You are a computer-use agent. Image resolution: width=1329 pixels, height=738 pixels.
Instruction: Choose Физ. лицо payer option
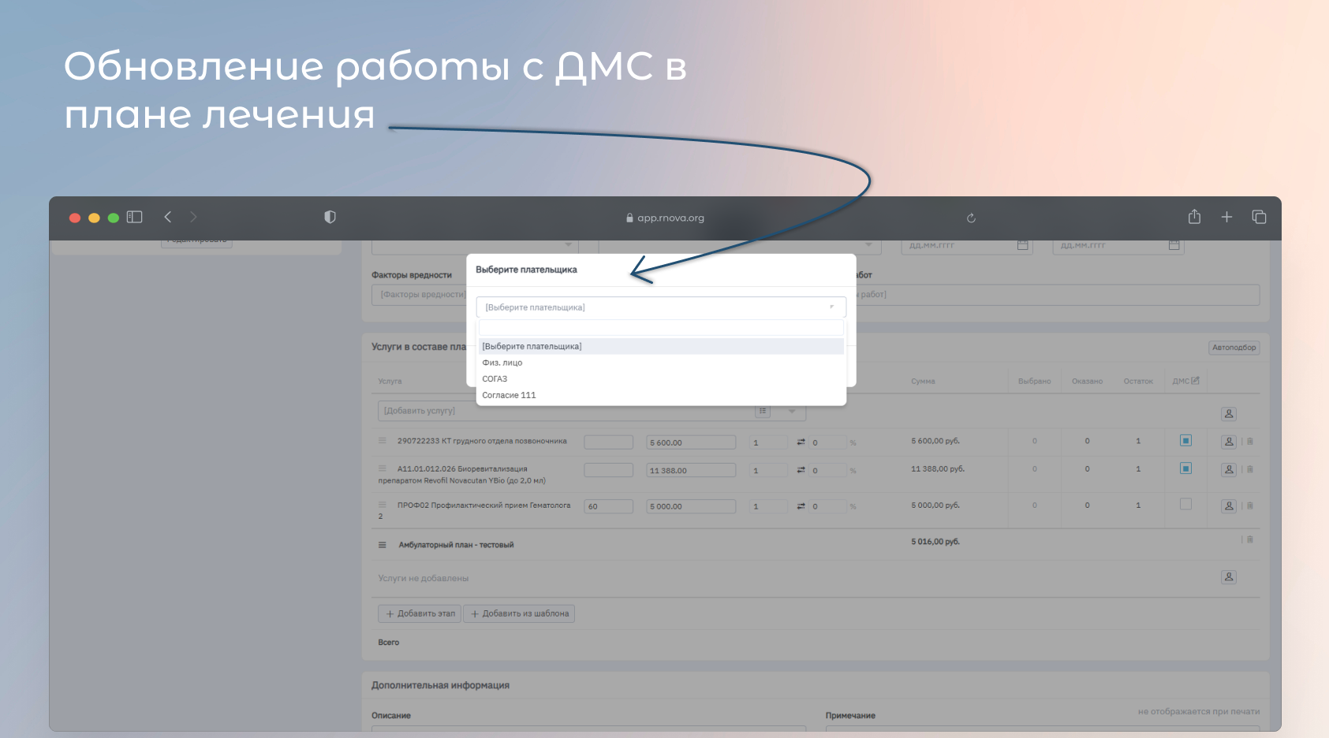pyautogui.click(x=502, y=363)
